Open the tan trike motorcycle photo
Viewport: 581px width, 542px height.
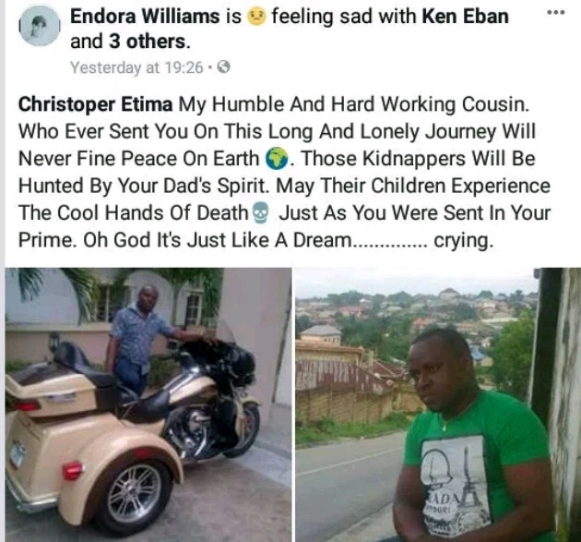pos(148,404)
